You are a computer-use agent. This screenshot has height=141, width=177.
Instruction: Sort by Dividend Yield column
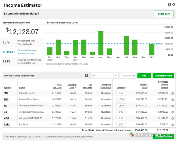(x=72, y=86)
